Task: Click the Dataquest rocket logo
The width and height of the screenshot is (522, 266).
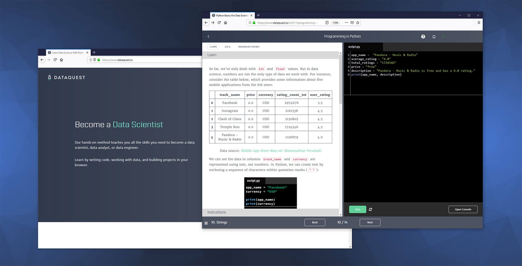Action: pos(50,77)
